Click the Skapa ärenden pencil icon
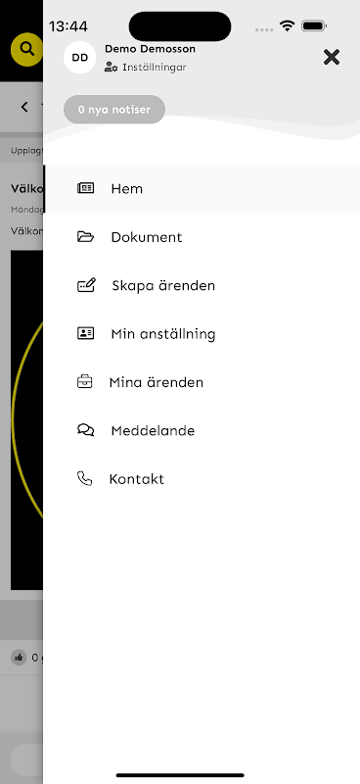Image resolution: width=360 pixels, height=784 pixels. tap(86, 285)
